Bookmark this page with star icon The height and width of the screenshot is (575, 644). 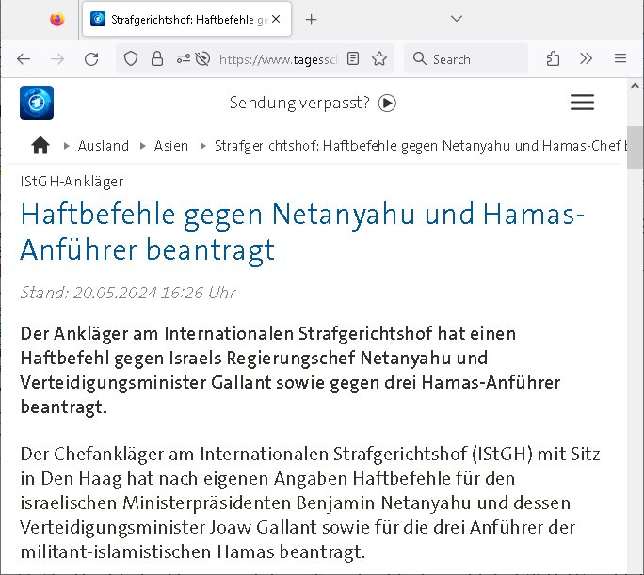[x=378, y=58]
